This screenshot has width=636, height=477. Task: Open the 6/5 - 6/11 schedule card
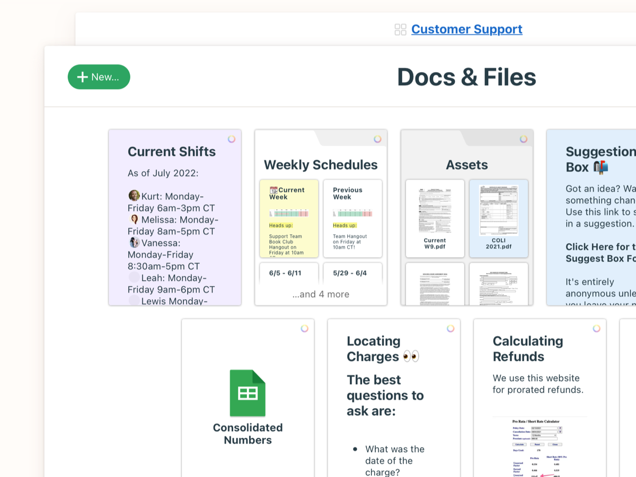(x=288, y=272)
